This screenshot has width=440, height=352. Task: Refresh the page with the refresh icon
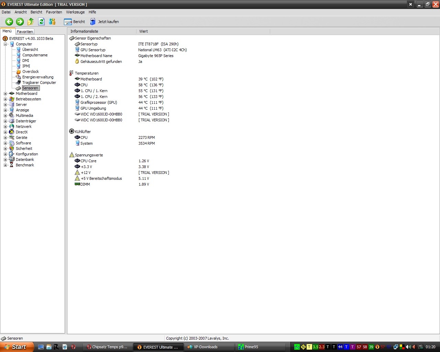tap(42, 22)
